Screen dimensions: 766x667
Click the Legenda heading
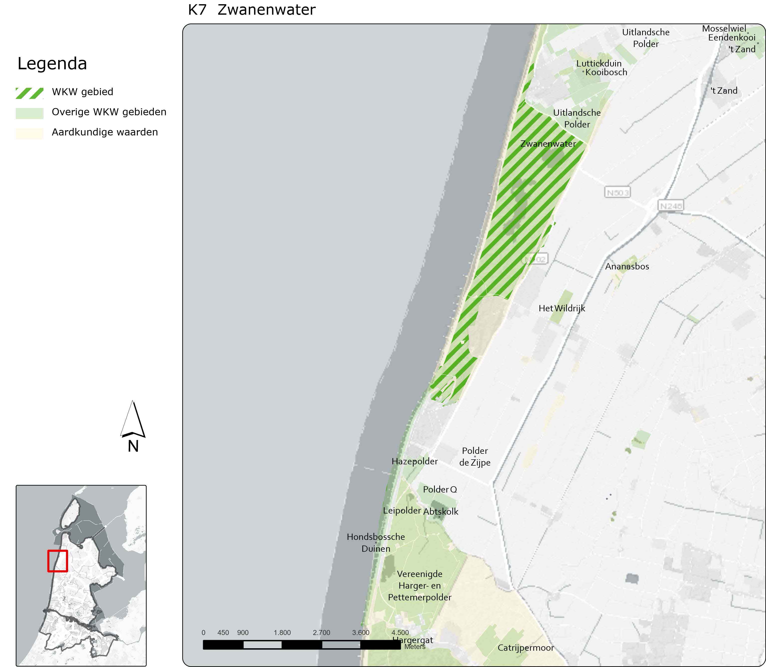52,63
